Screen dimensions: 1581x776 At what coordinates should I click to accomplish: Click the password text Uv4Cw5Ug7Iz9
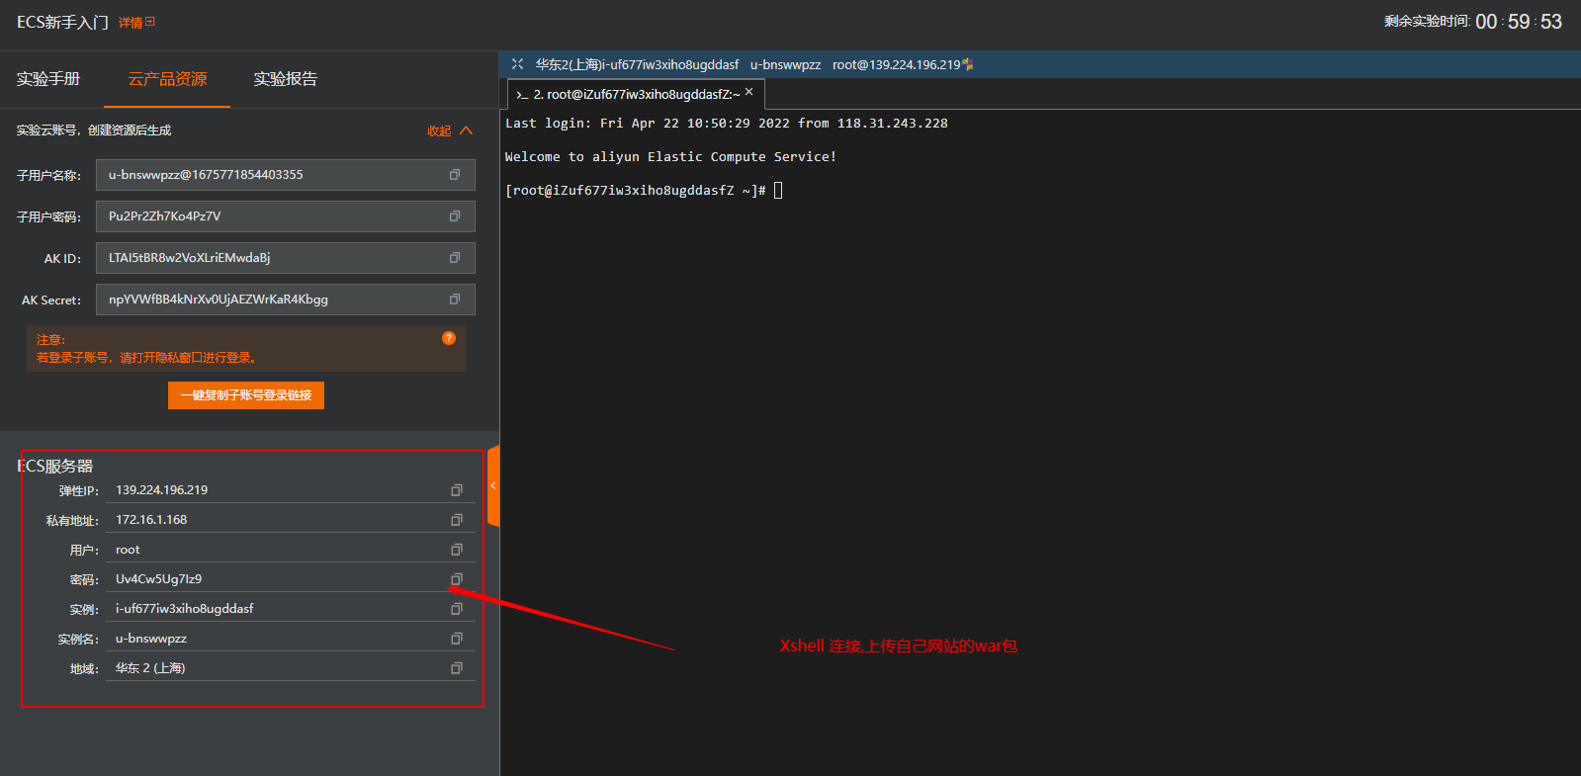point(158,579)
